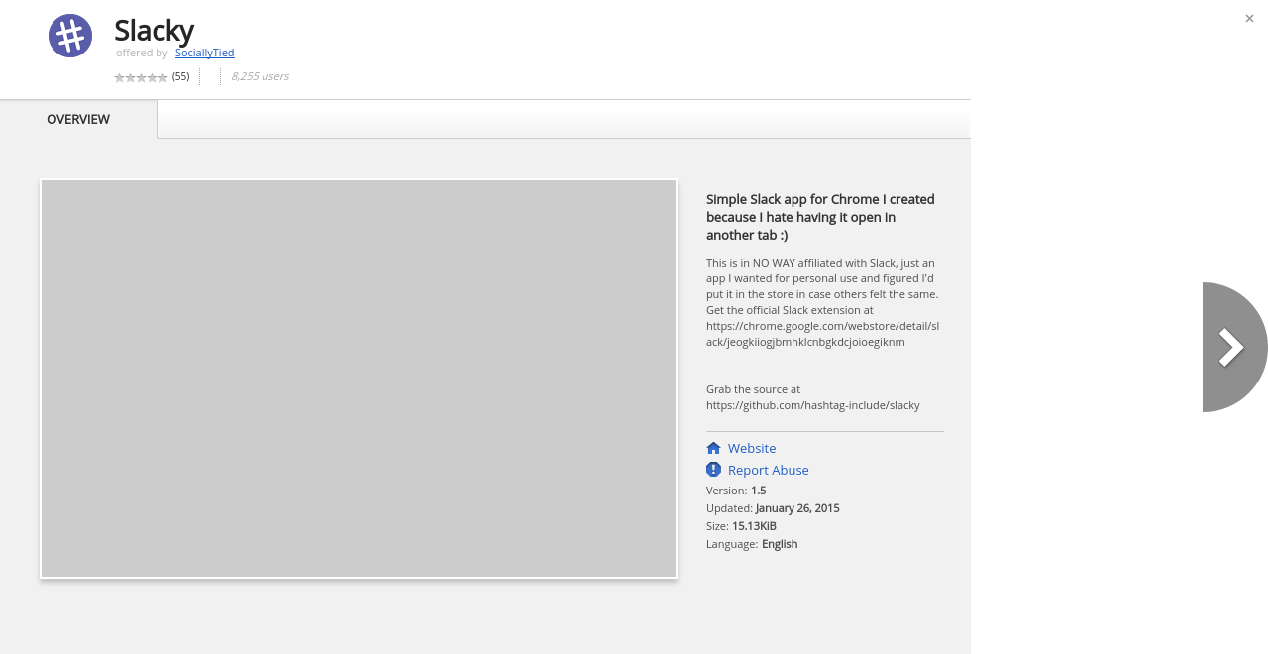Click the official Slack extension URL text
Screen dimensions: 1268x654
[x=822, y=334]
